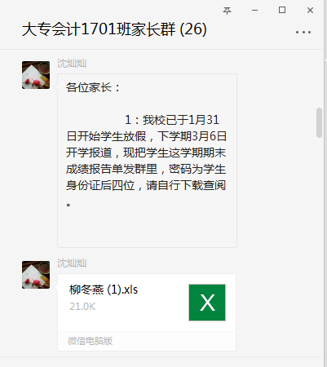Click the scrollbar track below the thumb
The height and width of the screenshot is (367, 327).
(319, 245)
